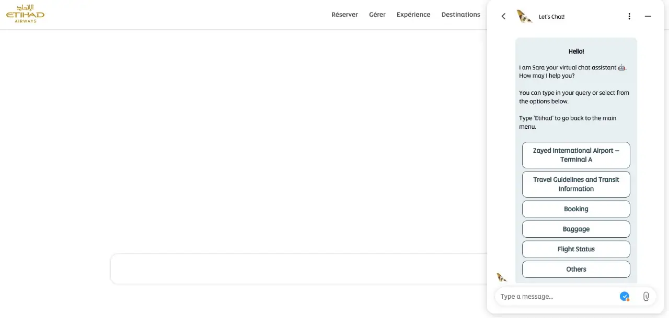Image resolution: width=669 pixels, height=318 pixels.
Task: Select the Flight Status option
Action: 576,249
